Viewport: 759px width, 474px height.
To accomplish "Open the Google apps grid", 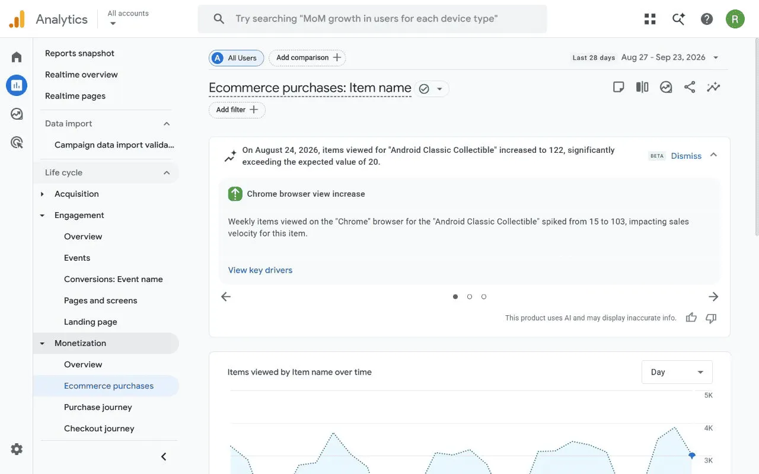I will pyautogui.click(x=650, y=19).
